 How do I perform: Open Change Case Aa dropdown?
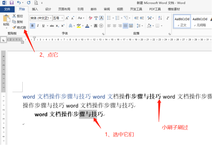tap(81, 18)
